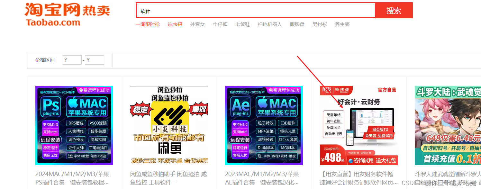The height and width of the screenshot is (189, 481).
Task: Open the Ps plug-ins MAC product image
Action: [74, 125]
